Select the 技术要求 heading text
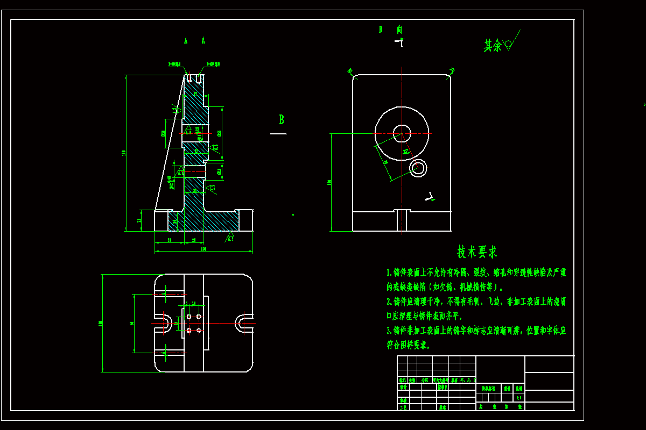This screenshot has width=646, height=430. click(477, 252)
